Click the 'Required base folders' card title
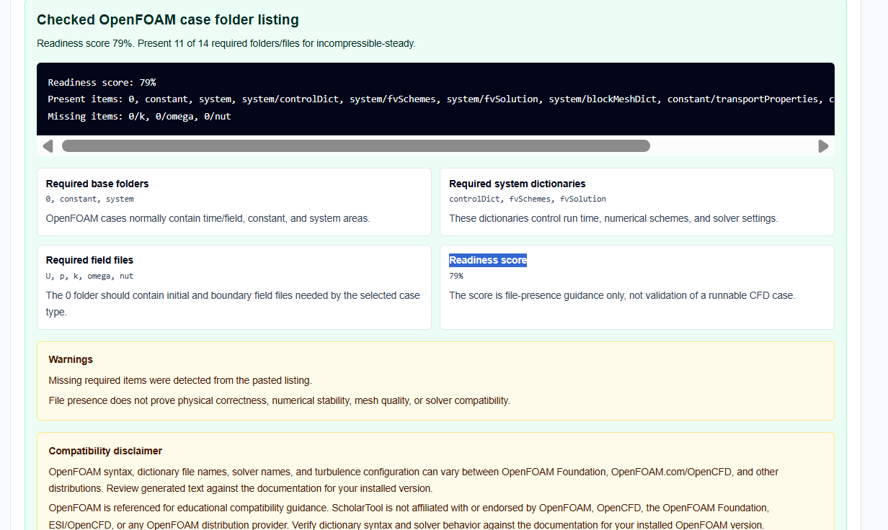 click(97, 184)
